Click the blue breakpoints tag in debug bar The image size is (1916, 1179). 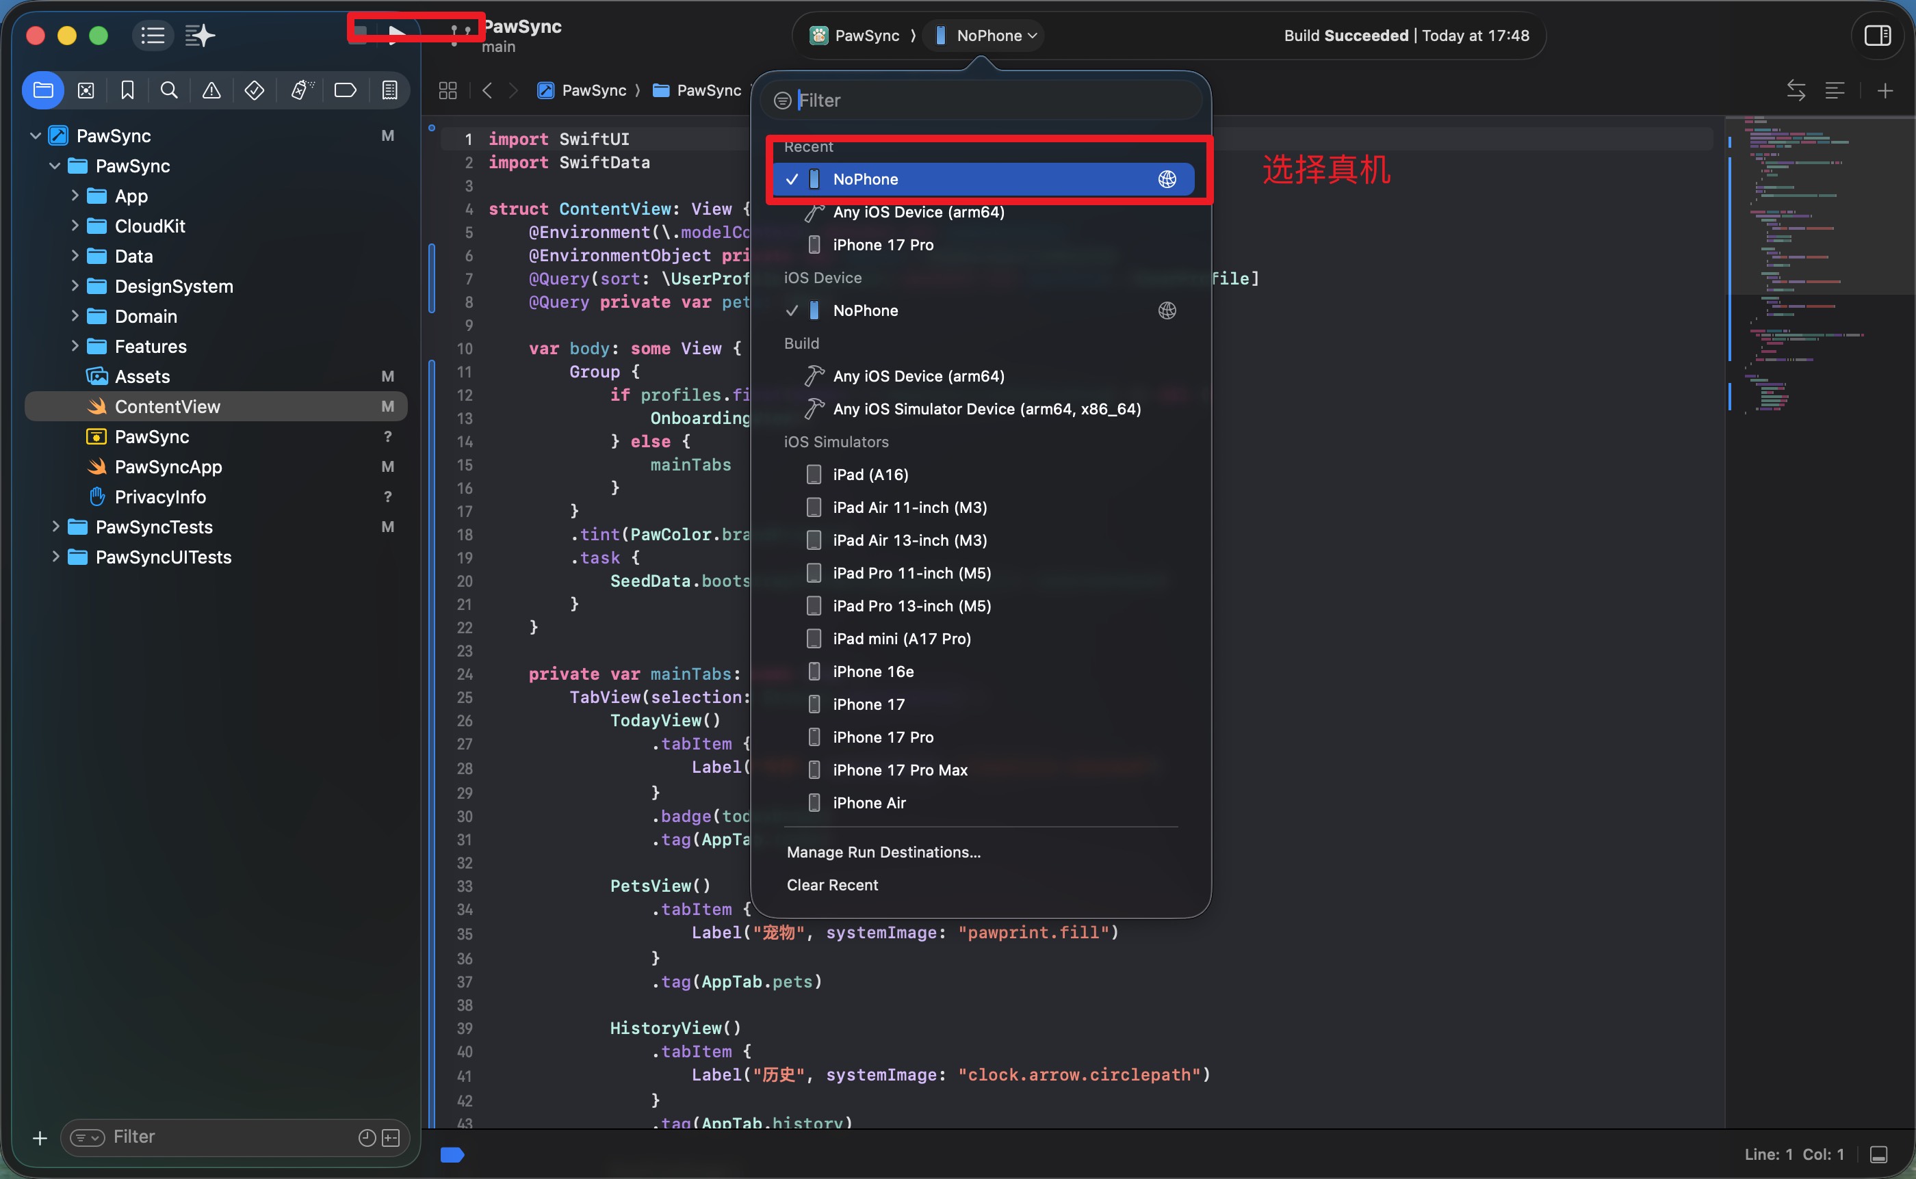(452, 1155)
